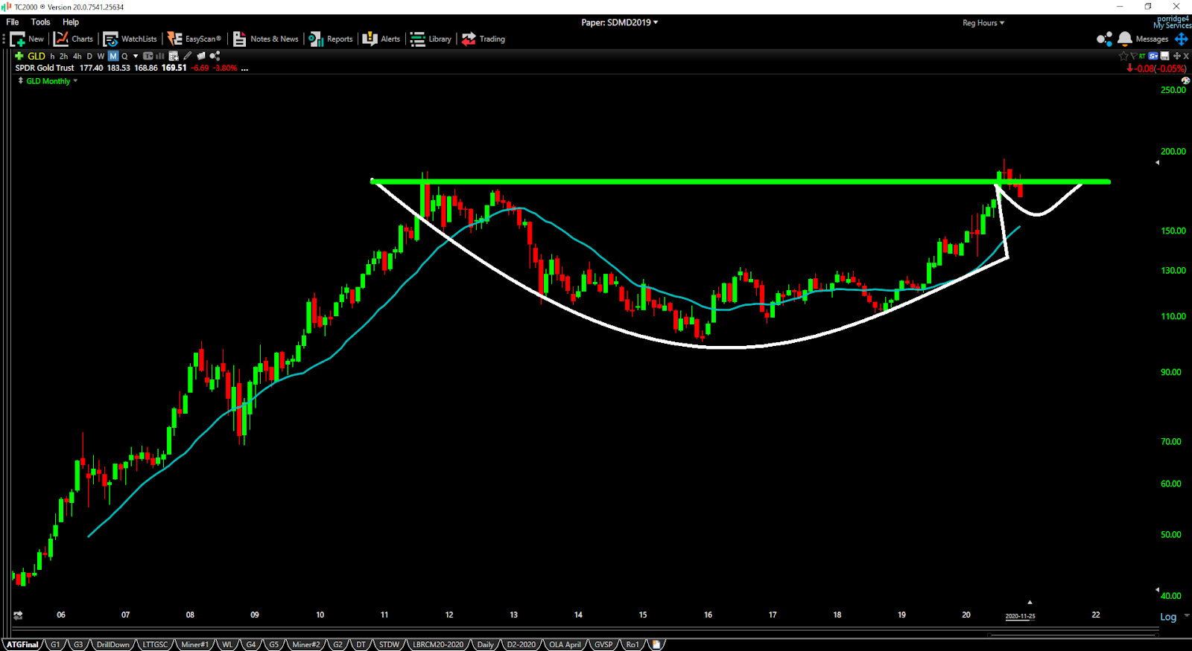Switch timeframe to Weekly (W)
Image resolution: width=1192 pixels, height=651 pixels.
pos(101,56)
